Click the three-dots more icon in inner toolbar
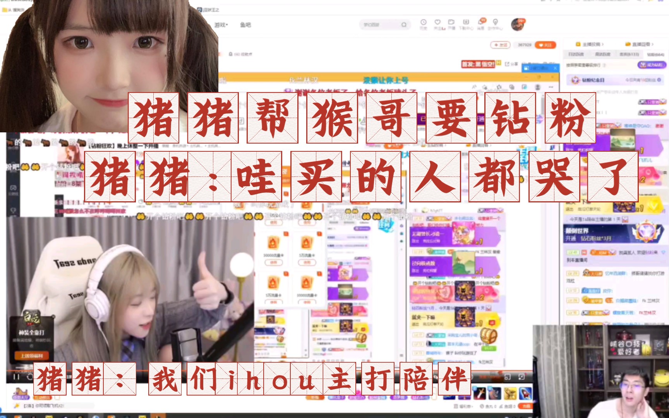This screenshot has width=669, height=418. pos(551,87)
